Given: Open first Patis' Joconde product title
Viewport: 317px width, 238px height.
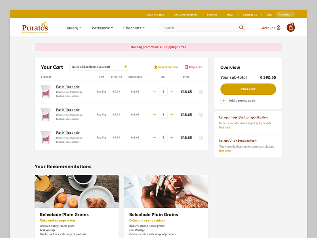Looking at the screenshot, I should (x=68, y=87).
